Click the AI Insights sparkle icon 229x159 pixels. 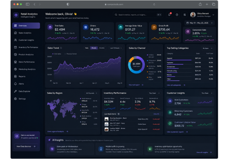coord(49,140)
